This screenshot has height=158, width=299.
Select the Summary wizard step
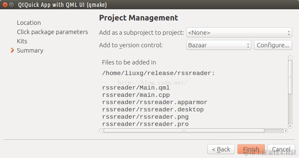[30, 51]
